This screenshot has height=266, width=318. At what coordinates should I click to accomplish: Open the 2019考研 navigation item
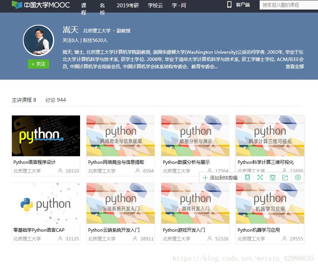[x=128, y=5]
